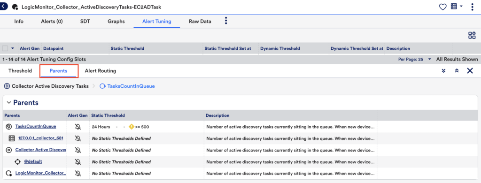Open the Per Page 25 dropdown
The width and height of the screenshot is (481, 183).
[x=415, y=59]
